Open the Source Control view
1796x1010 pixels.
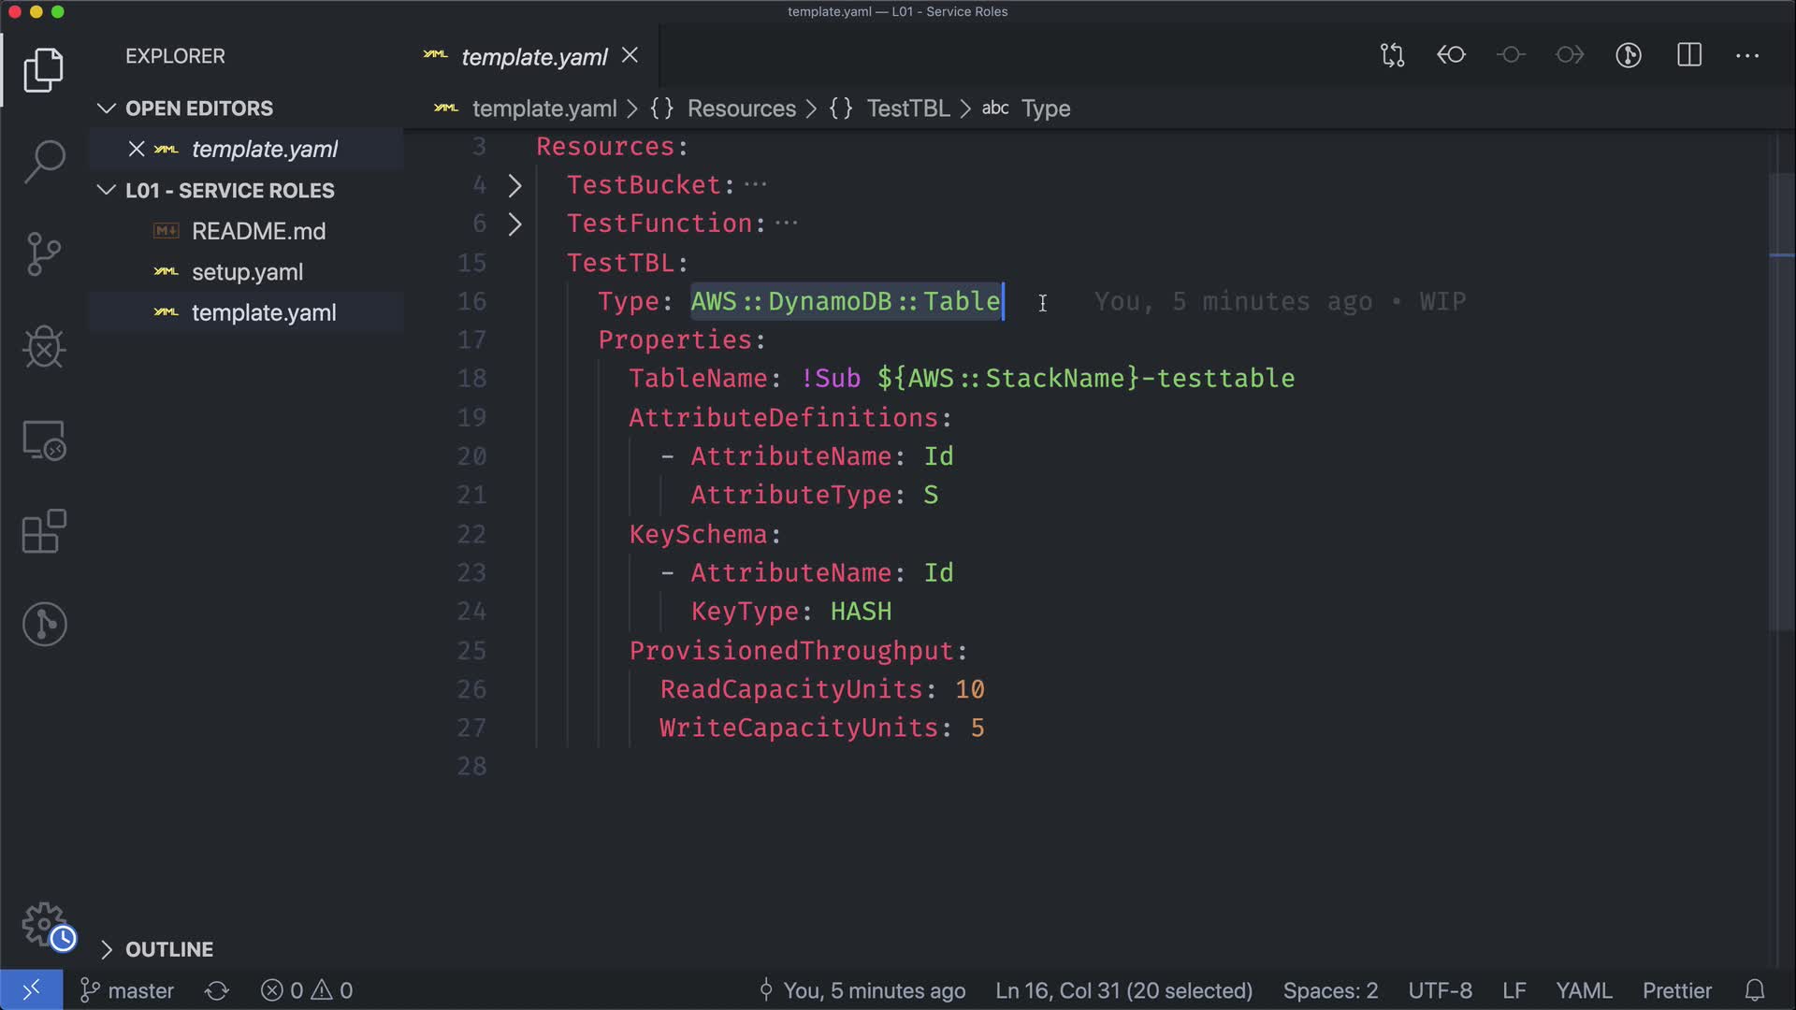click(44, 253)
